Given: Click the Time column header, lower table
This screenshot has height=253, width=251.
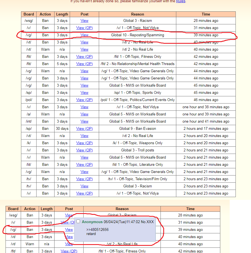Looking at the screenshot, I should coord(190,209).
